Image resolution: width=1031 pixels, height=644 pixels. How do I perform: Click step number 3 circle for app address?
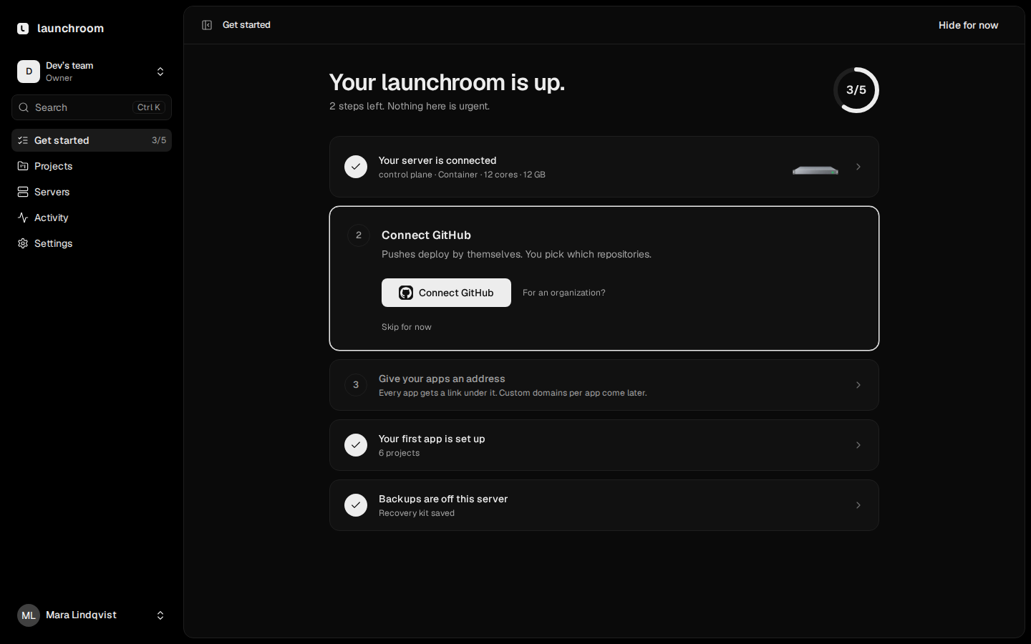356,385
